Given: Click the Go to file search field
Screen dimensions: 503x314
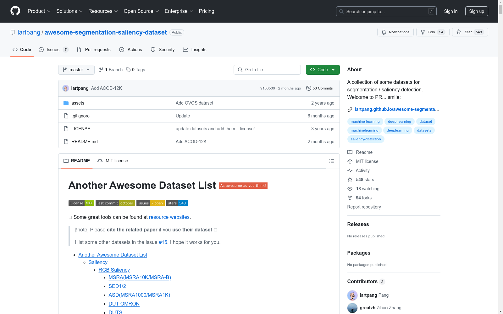Looking at the screenshot, I should click(x=267, y=70).
